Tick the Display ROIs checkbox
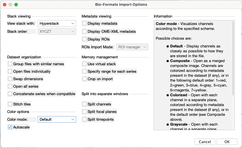Viewport: 242px width, 148px height. click(84, 39)
